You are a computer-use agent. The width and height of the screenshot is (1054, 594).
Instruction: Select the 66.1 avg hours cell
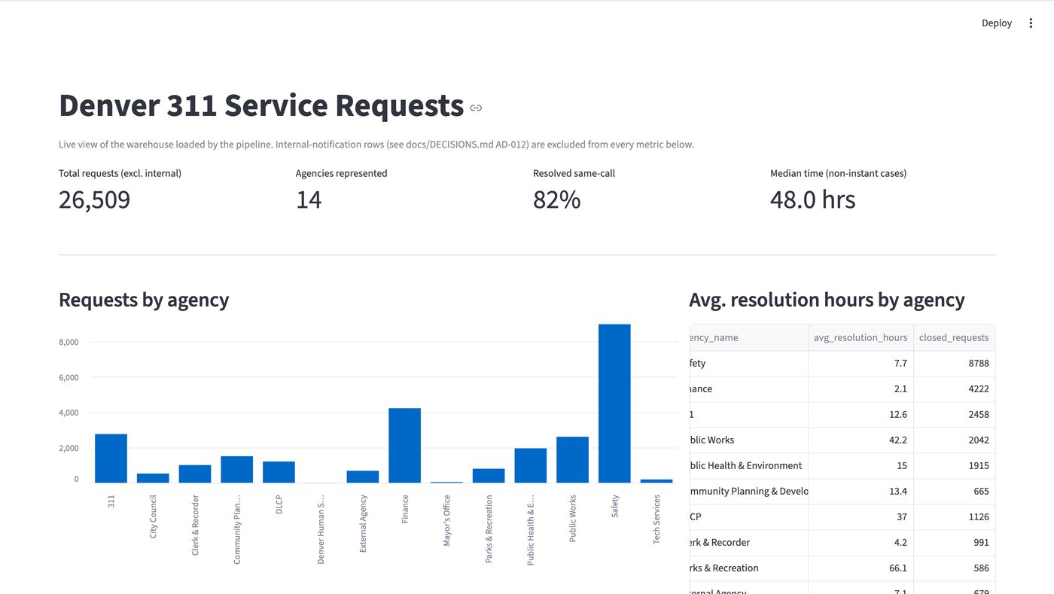point(861,568)
